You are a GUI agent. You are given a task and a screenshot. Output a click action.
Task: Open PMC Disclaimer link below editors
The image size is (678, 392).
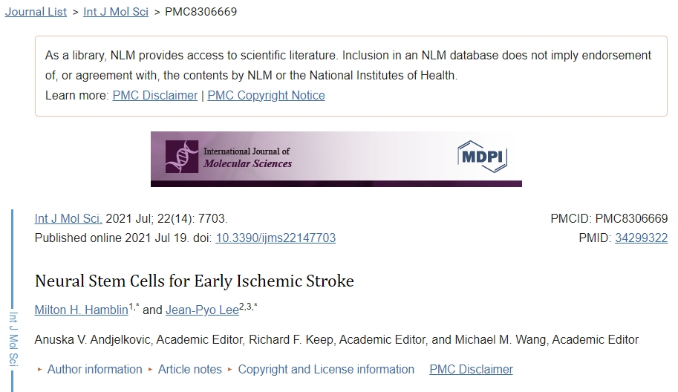[471, 369]
